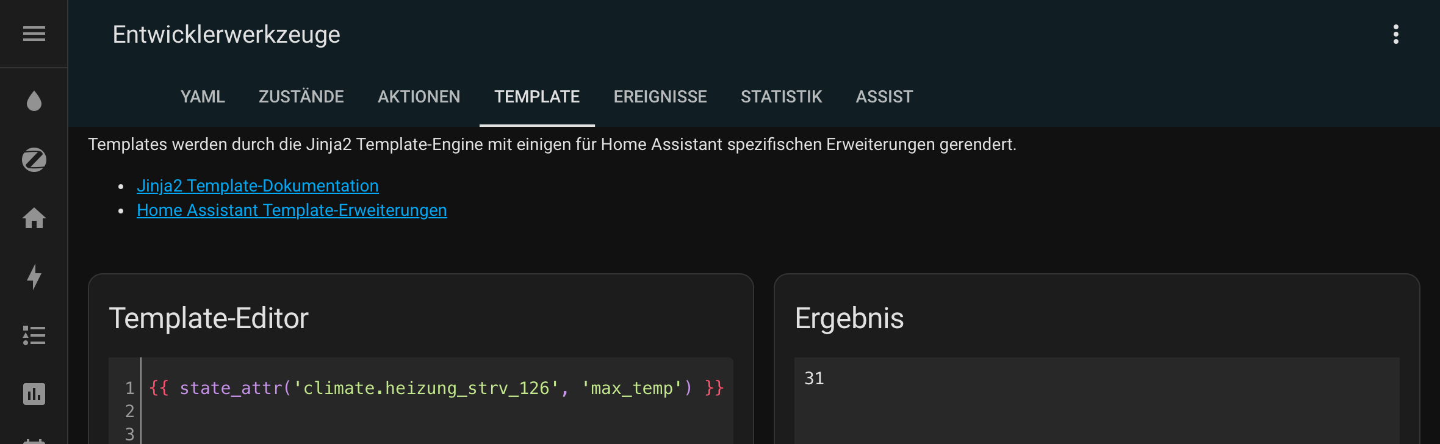This screenshot has width=1440, height=444.
Task: Open the three-dot overflow menu
Action: pos(1396,34)
